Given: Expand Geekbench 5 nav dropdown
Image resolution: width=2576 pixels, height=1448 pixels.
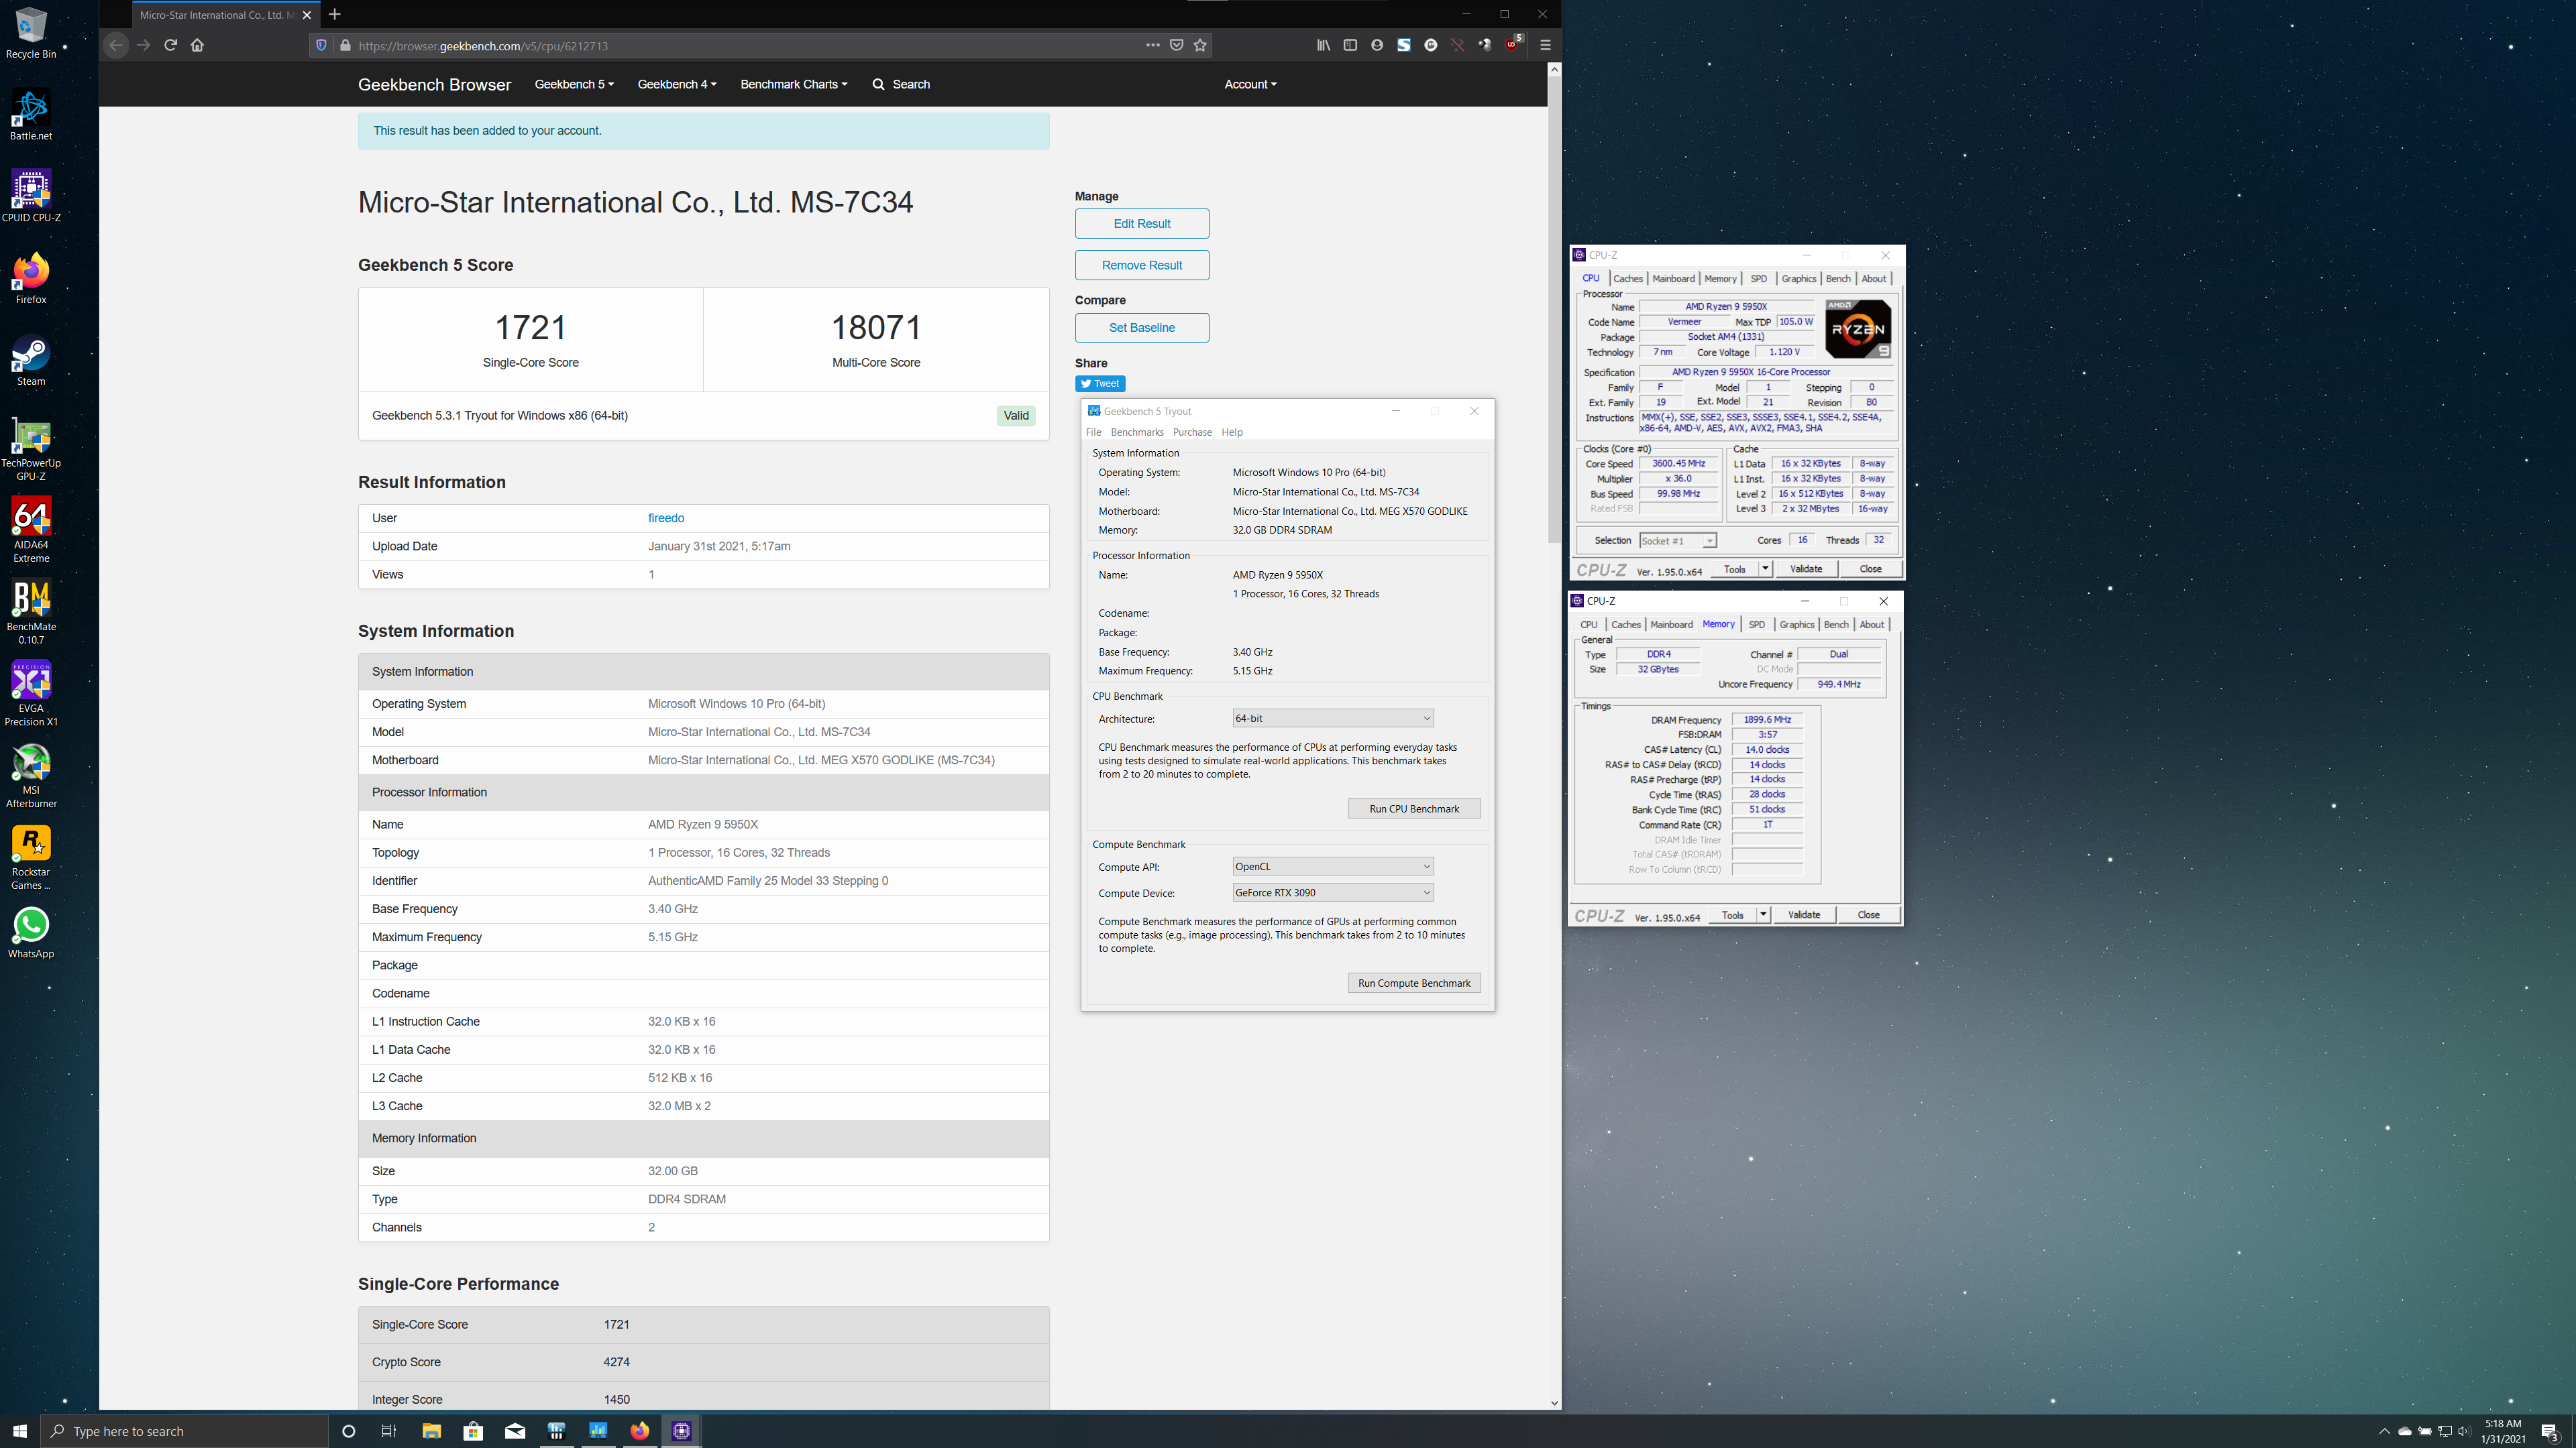Looking at the screenshot, I should (x=574, y=84).
